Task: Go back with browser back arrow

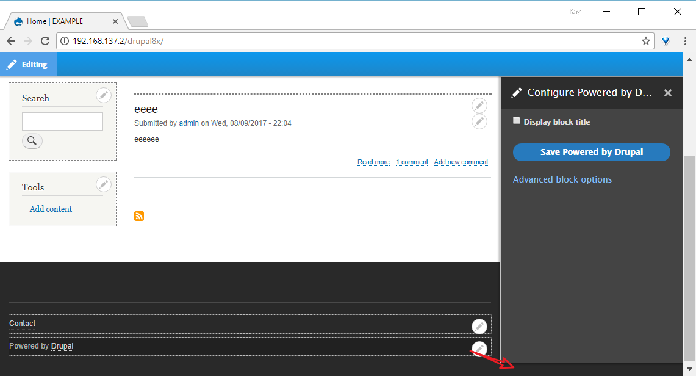Action: coord(11,42)
